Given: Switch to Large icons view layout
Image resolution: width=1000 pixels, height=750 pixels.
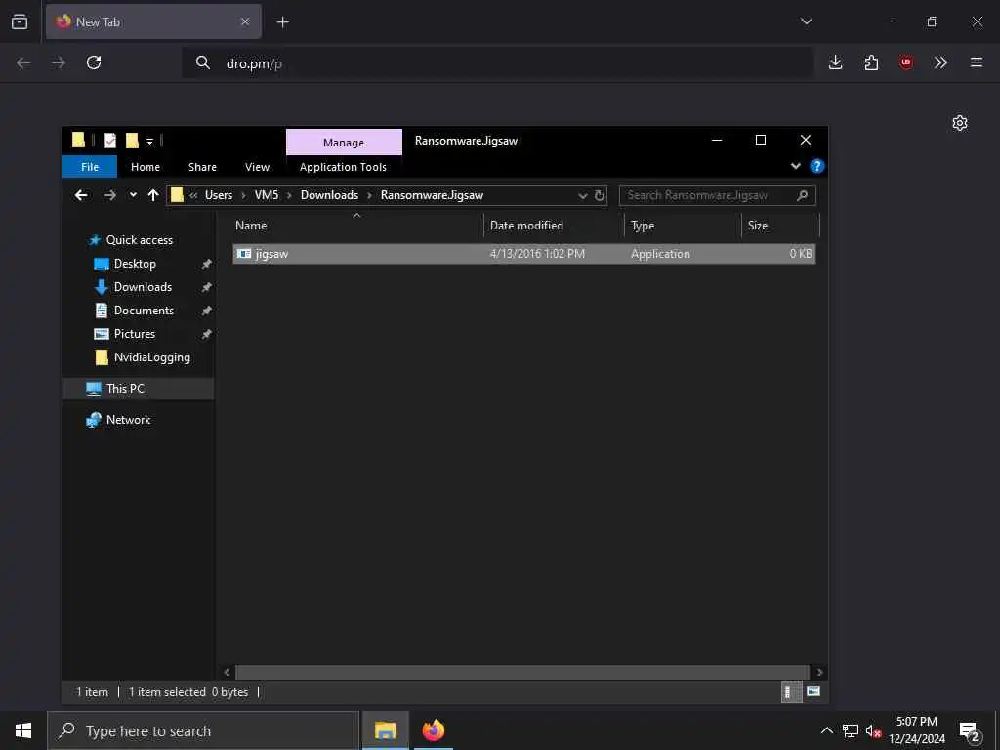Looking at the screenshot, I should point(813,692).
